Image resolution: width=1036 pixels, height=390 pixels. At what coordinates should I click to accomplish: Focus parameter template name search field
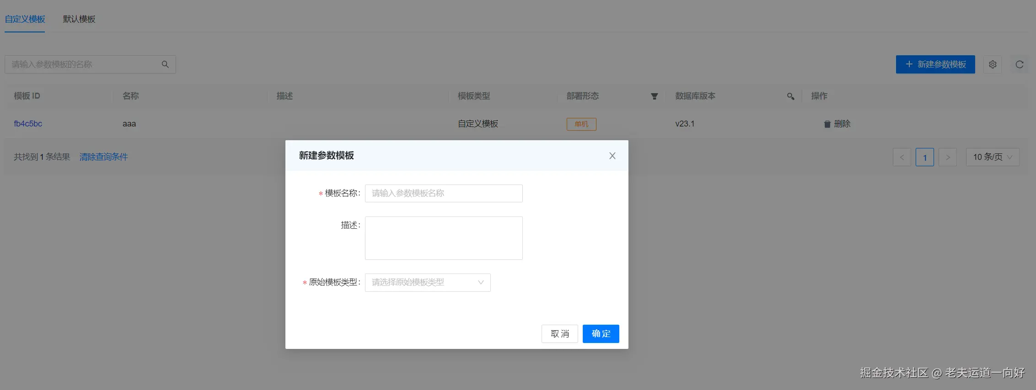coord(90,64)
